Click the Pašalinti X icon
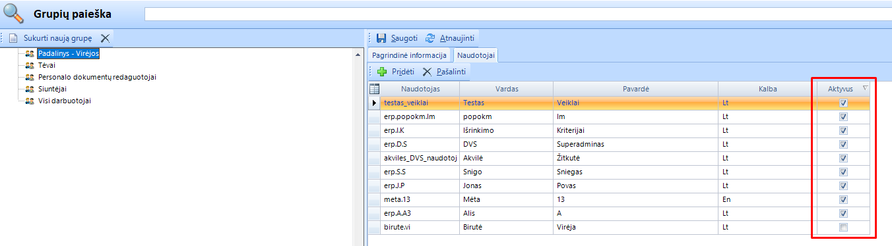Screen dimensions: 892x246 coord(428,71)
